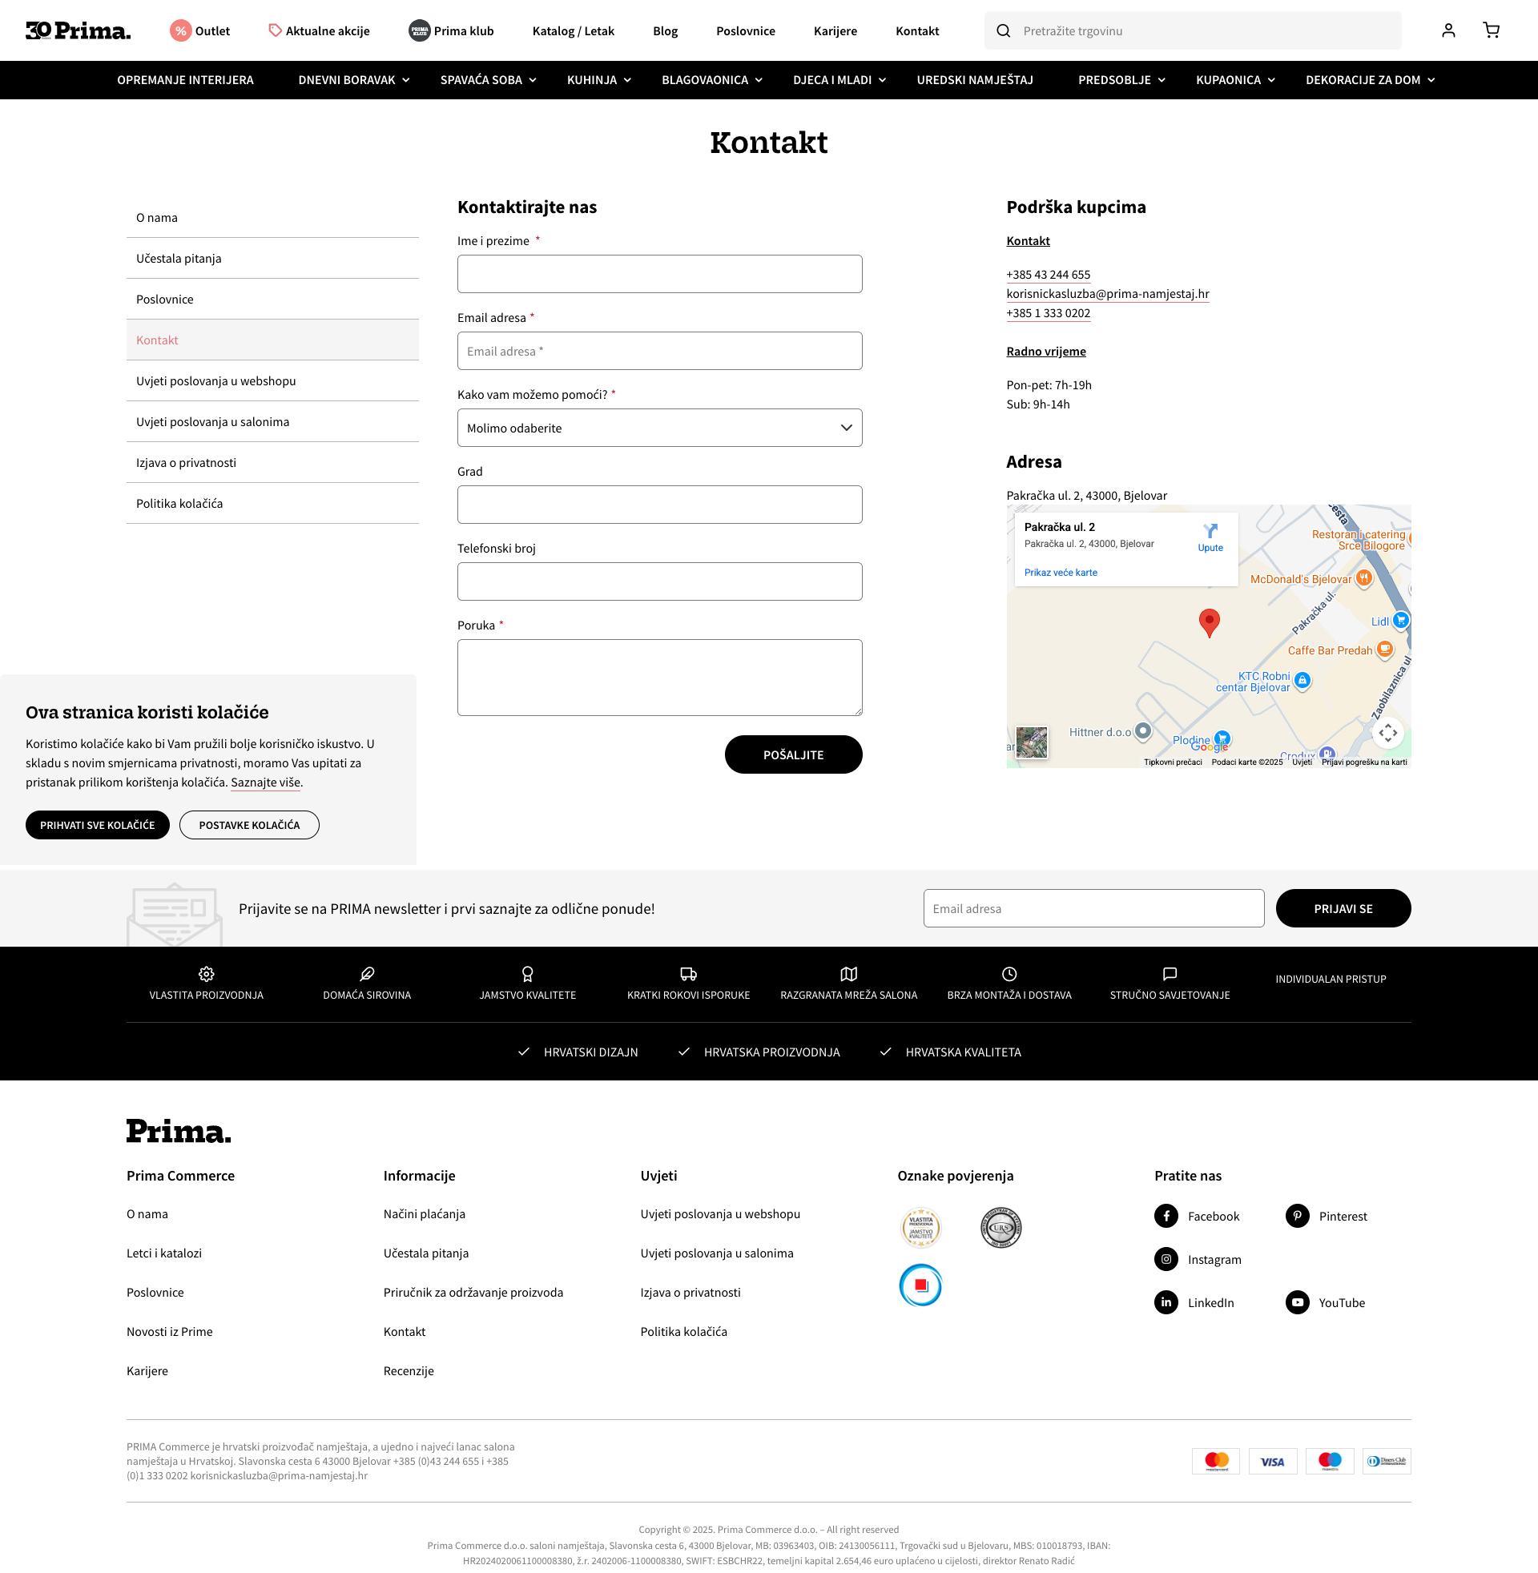Click the Ime i prezime input field

tap(659, 274)
